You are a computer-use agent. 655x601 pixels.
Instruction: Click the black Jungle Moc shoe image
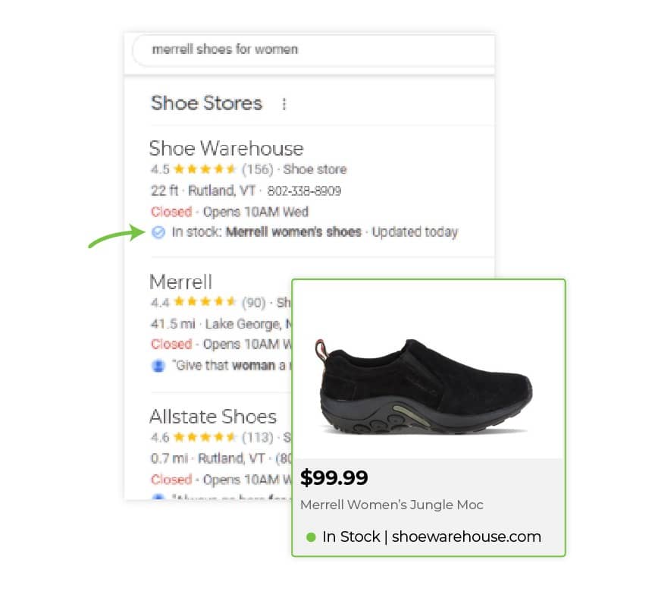click(x=424, y=387)
